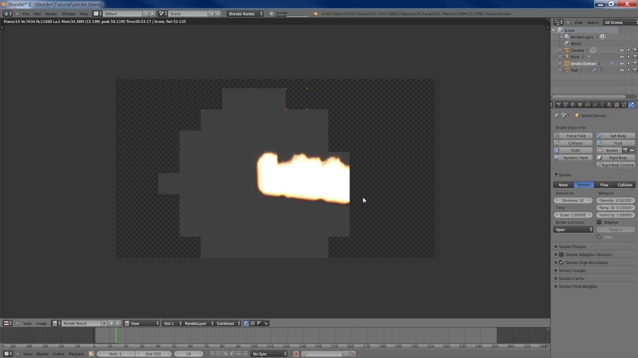The image size is (638, 358).
Task: Click the outliner editor type icon
Action: pyautogui.click(x=559, y=22)
